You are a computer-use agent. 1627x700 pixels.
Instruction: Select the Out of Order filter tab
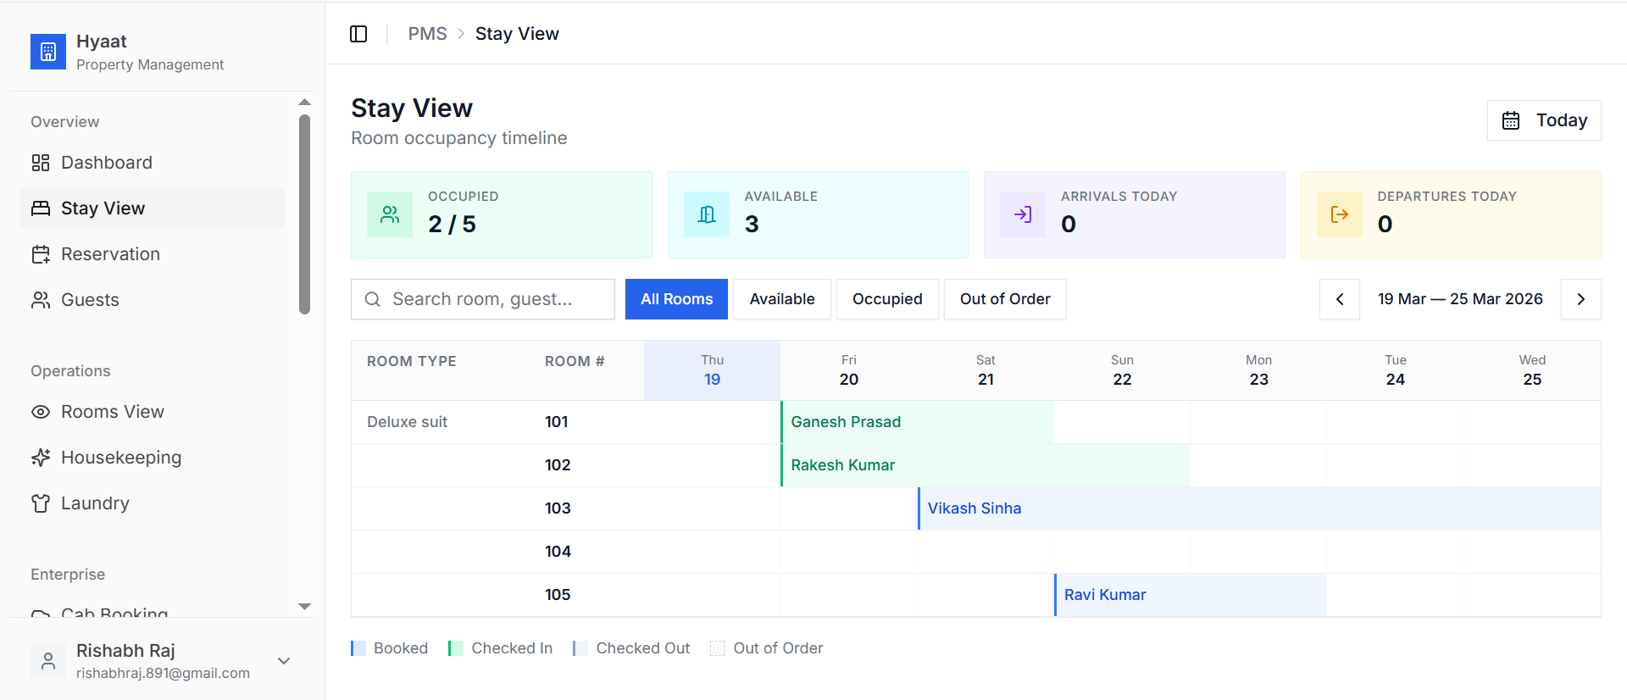coord(1005,299)
